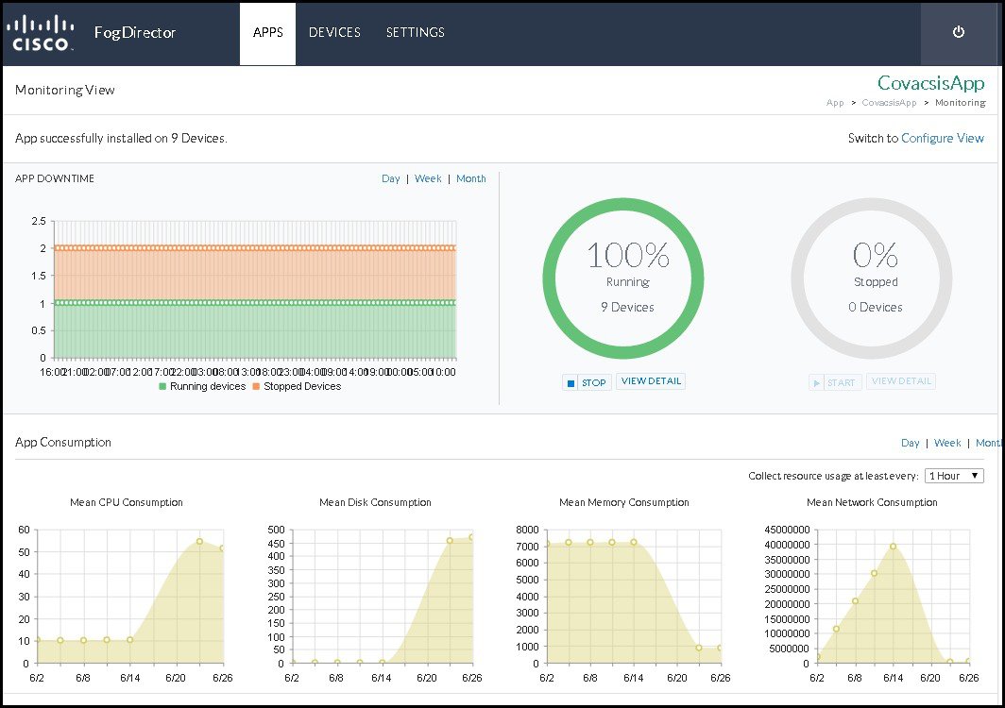
Task: Open the SETTINGS tab
Action: pyautogui.click(x=416, y=33)
